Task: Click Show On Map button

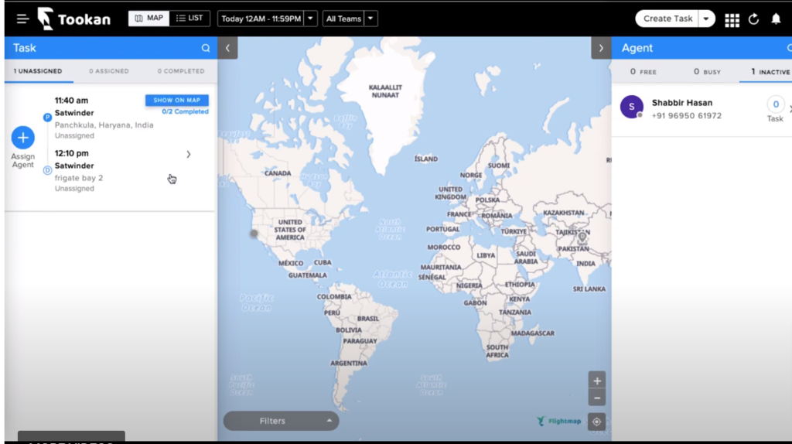Action: (x=177, y=100)
